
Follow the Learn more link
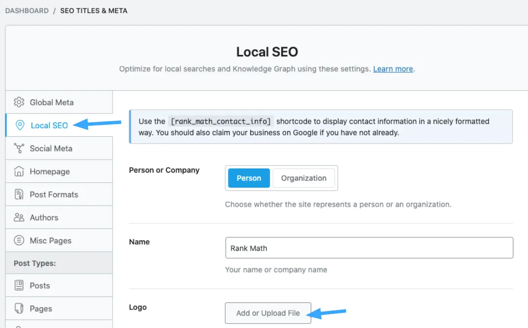point(393,68)
